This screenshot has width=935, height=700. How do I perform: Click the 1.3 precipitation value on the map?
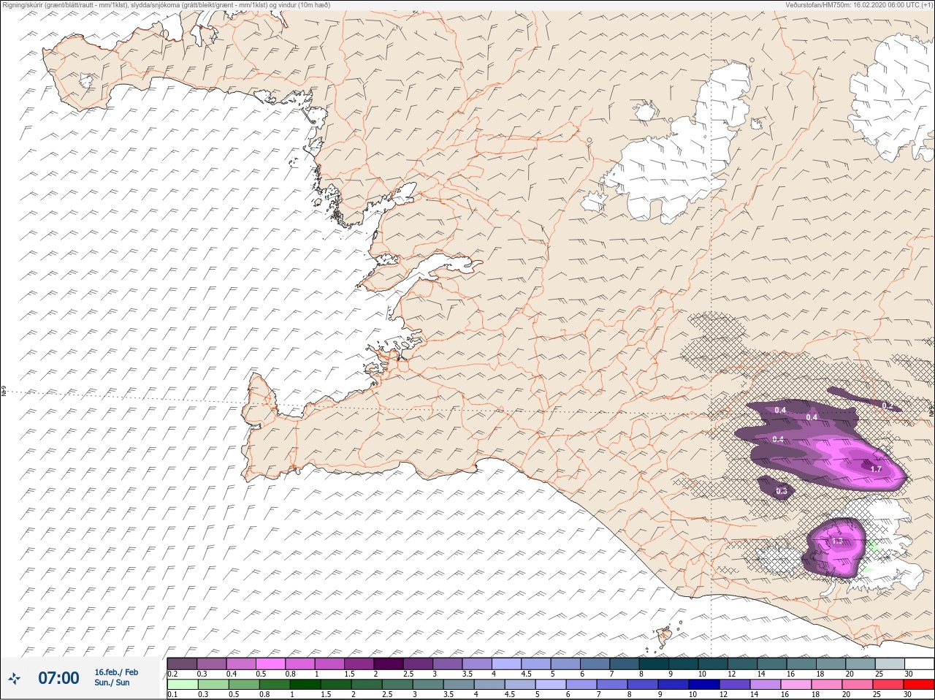pyautogui.click(x=837, y=541)
